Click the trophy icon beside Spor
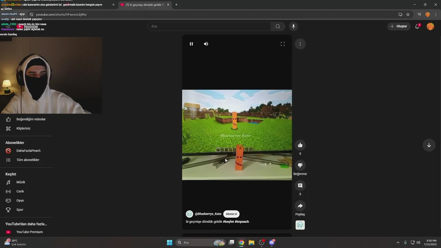 click(8, 210)
